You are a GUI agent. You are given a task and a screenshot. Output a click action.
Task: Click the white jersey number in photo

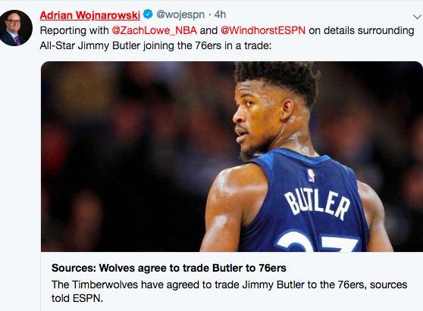(x=318, y=241)
